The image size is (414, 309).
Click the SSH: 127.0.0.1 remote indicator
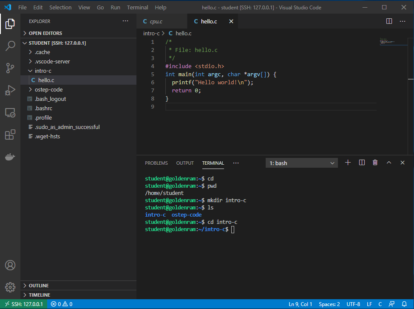24,304
